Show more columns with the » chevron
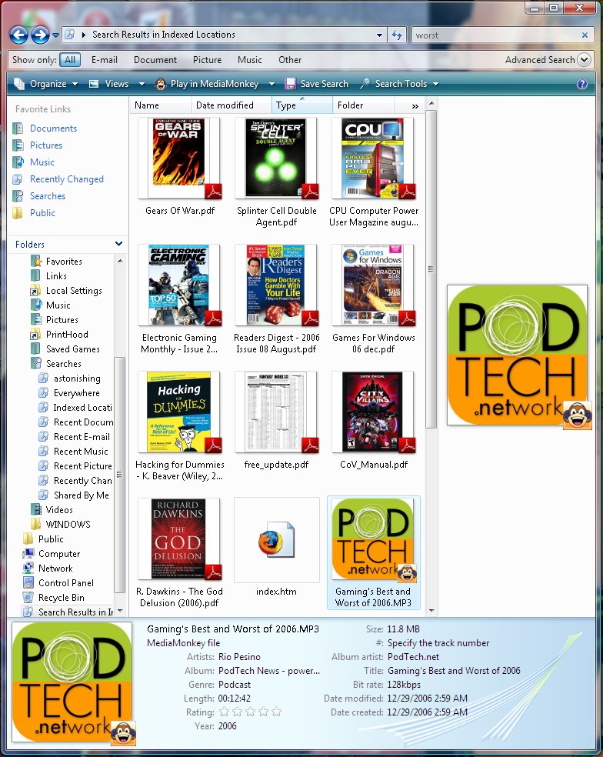The width and height of the screenshot is (603, 757). coord(415,106)
